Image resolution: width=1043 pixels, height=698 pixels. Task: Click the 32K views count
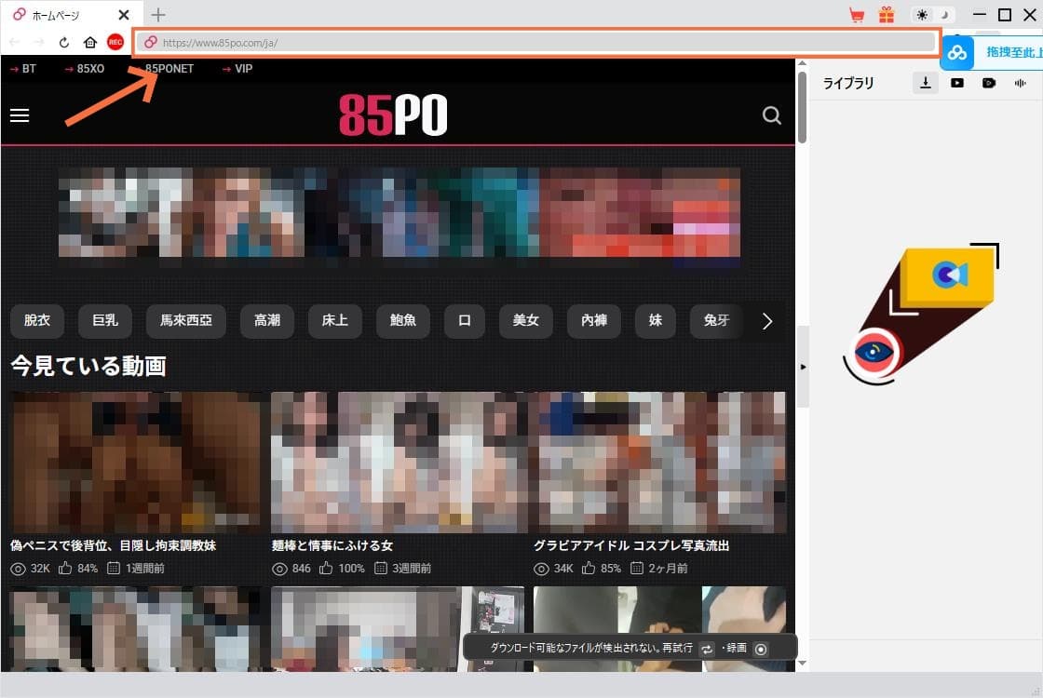tap(40, 569)
